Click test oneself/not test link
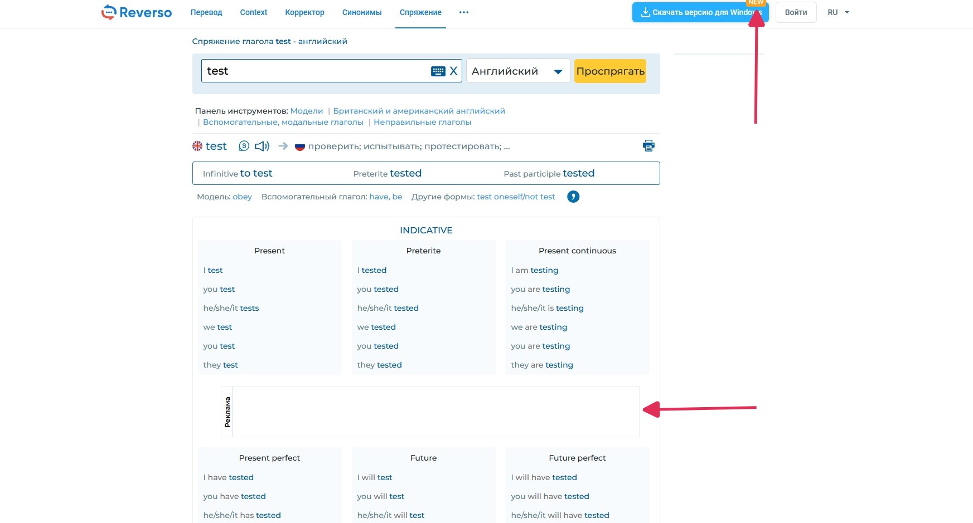 coord(516,197)
